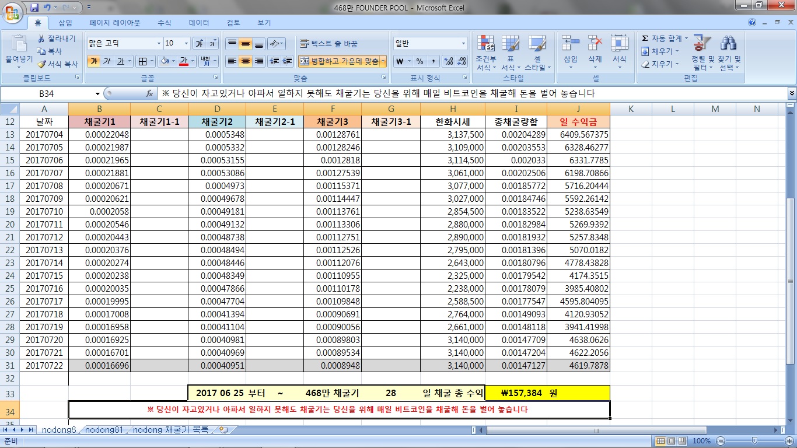The image size is (797, 448).
Task: Align text left in cell
Action: (x=232, y=61)
